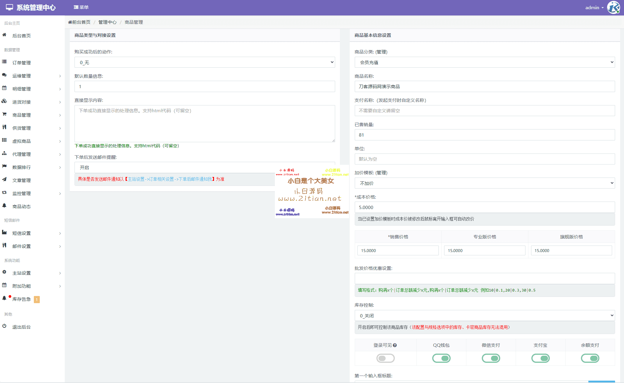
Task: Click the power icon for 退出后台
Action: (4, 326)
